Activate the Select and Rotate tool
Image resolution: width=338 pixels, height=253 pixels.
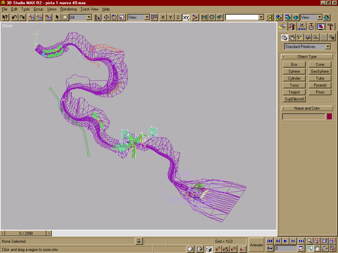point(114,17)
